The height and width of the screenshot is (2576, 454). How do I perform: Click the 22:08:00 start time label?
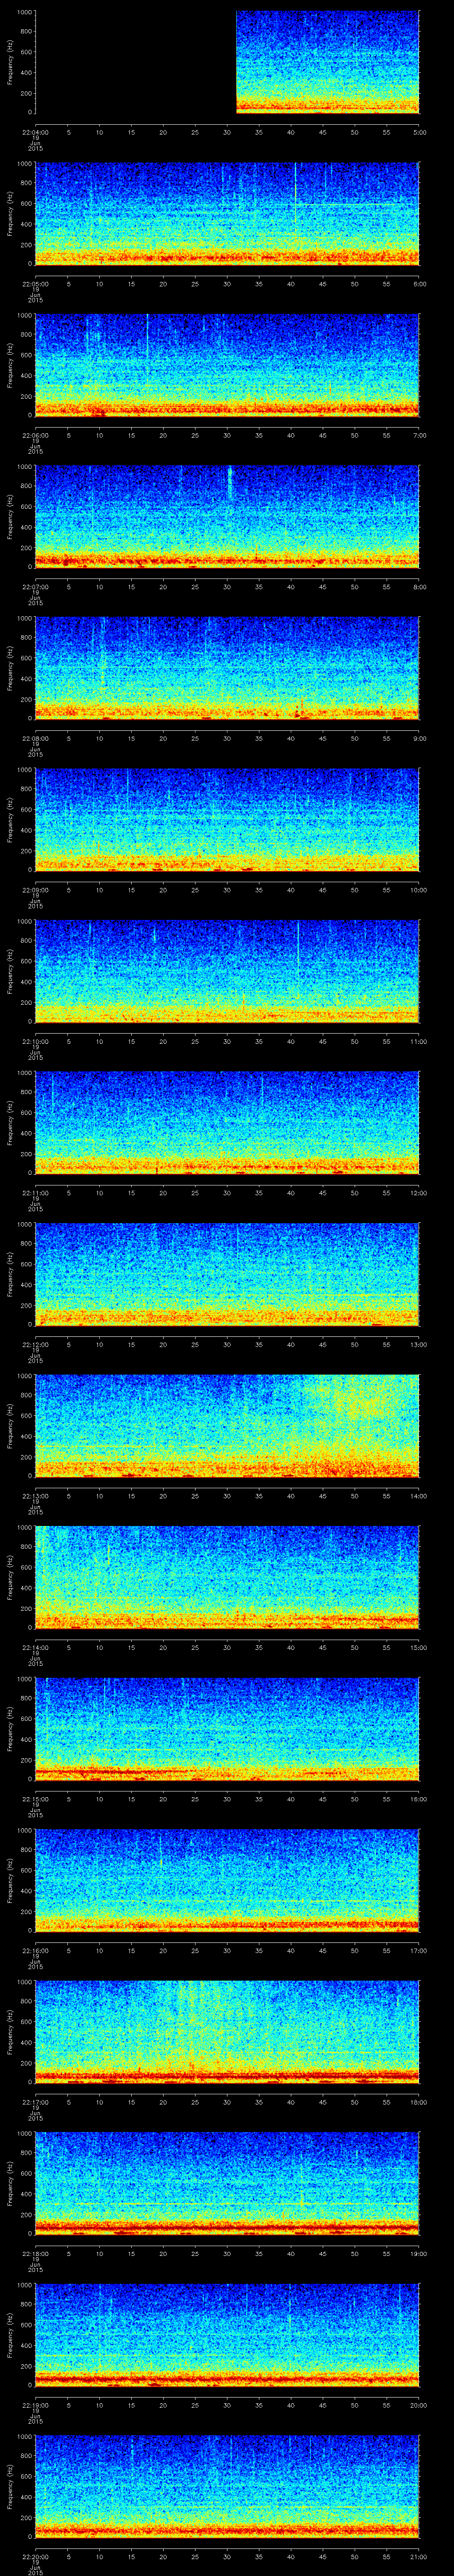tap(35, 738)
